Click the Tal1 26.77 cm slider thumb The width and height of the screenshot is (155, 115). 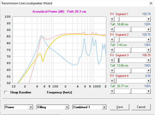click(130, 91)
